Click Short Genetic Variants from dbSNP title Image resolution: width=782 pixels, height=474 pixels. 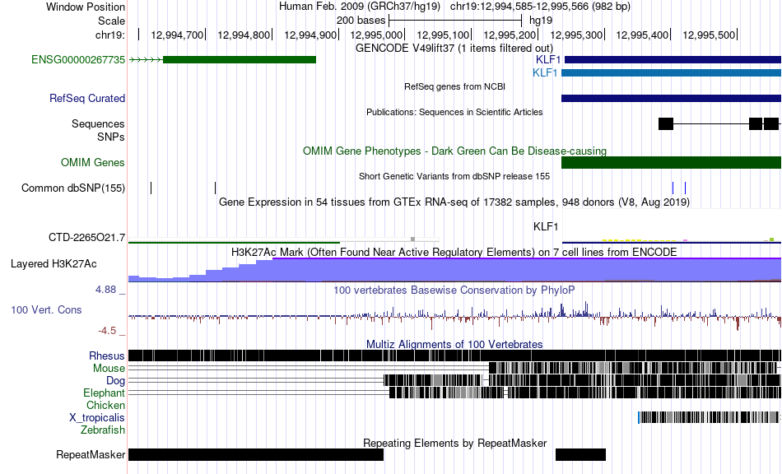click(x=454, y=176)
